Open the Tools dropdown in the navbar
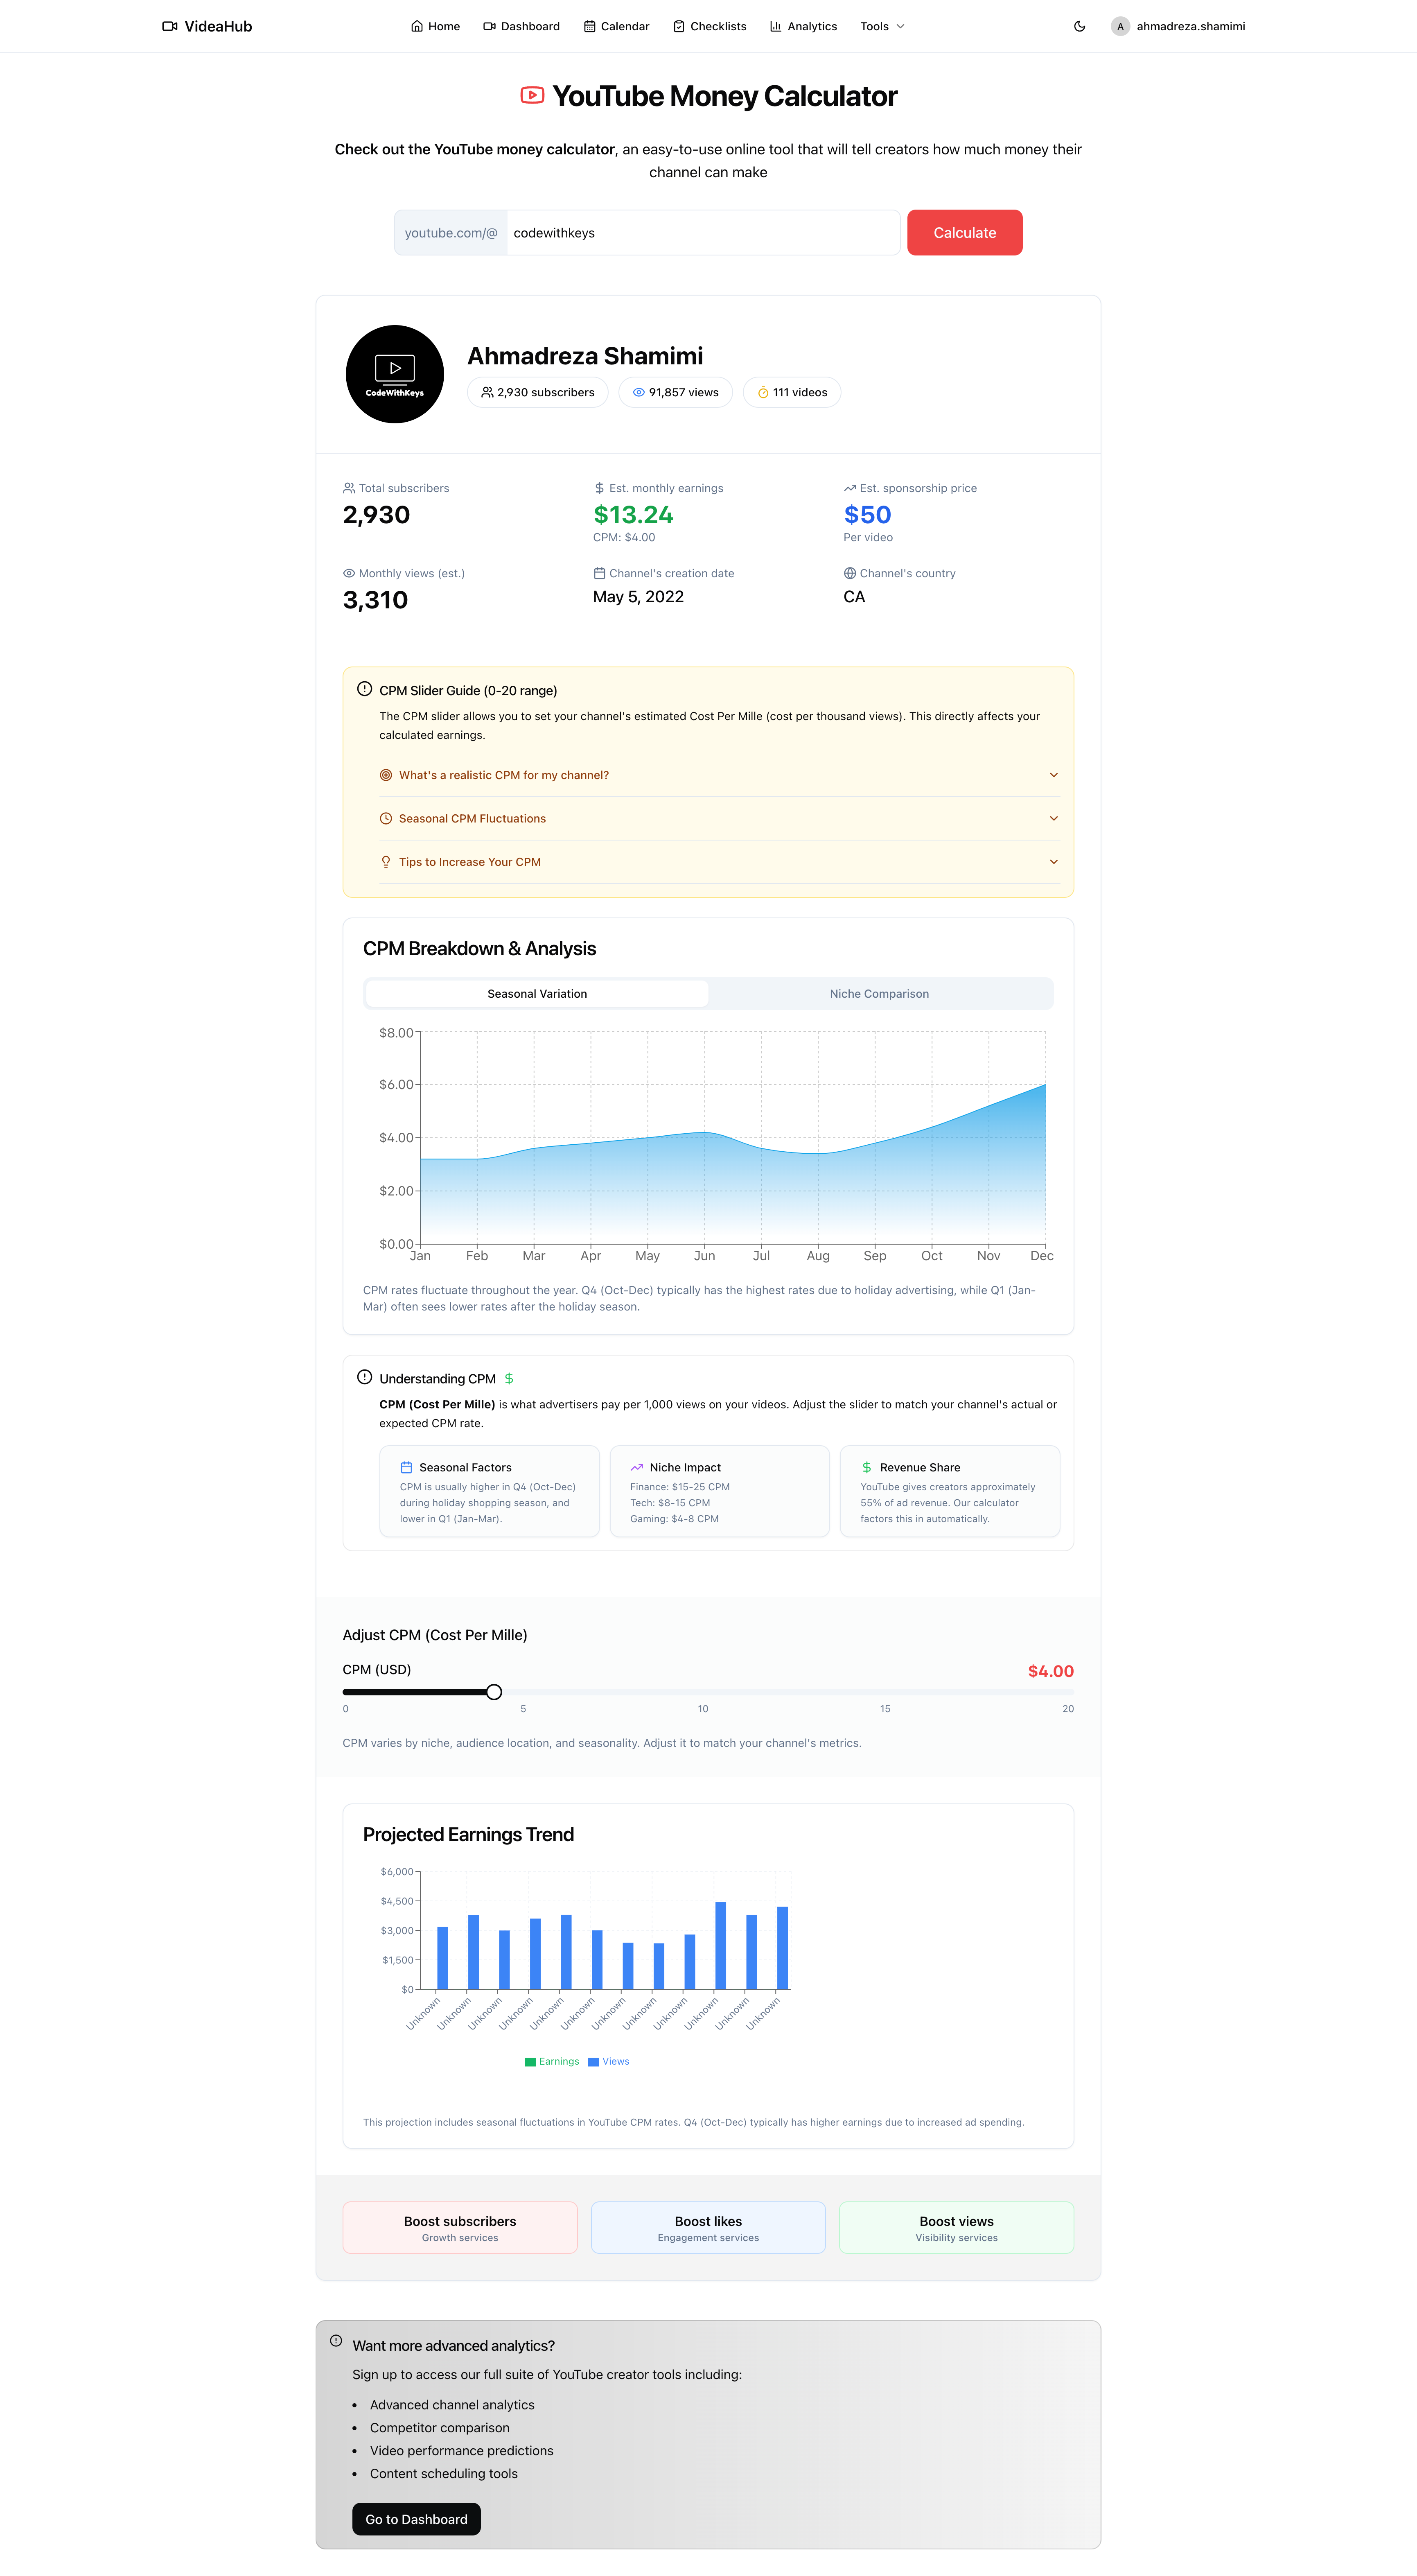This screenshot has width=1417, height=2576. [x=882, y=26]
